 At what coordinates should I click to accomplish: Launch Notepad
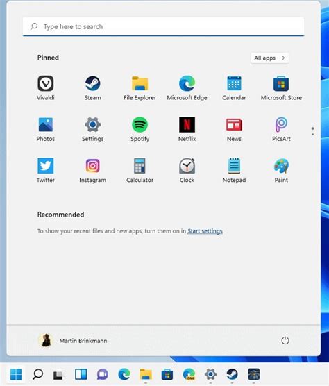pyautogui.click(x=234, y=171)
